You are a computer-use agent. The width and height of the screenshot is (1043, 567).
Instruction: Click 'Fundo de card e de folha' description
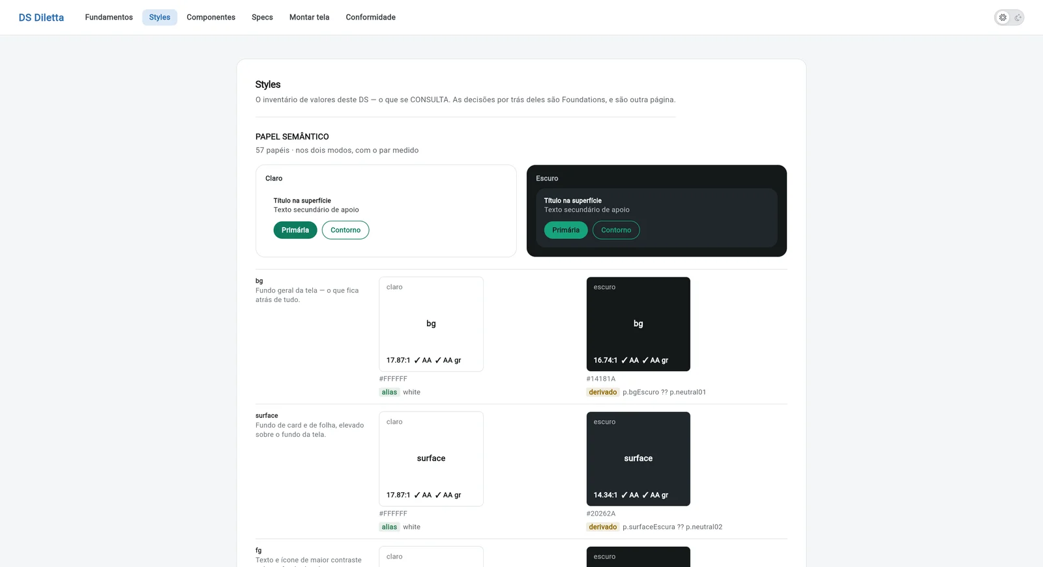[310, 430]
